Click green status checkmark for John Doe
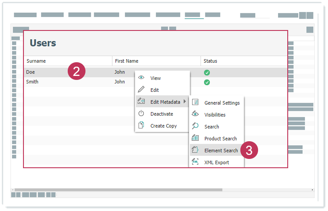This screenshot has height=211, width=328. coord(207,72)
